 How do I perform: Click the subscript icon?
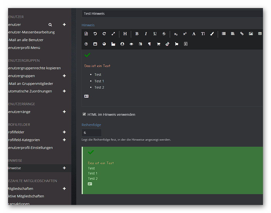(x=176, y=34)
